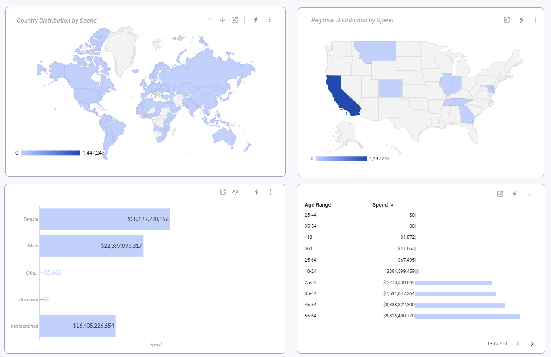
Task: Click the Age Range column header
Action: [317, 205]
